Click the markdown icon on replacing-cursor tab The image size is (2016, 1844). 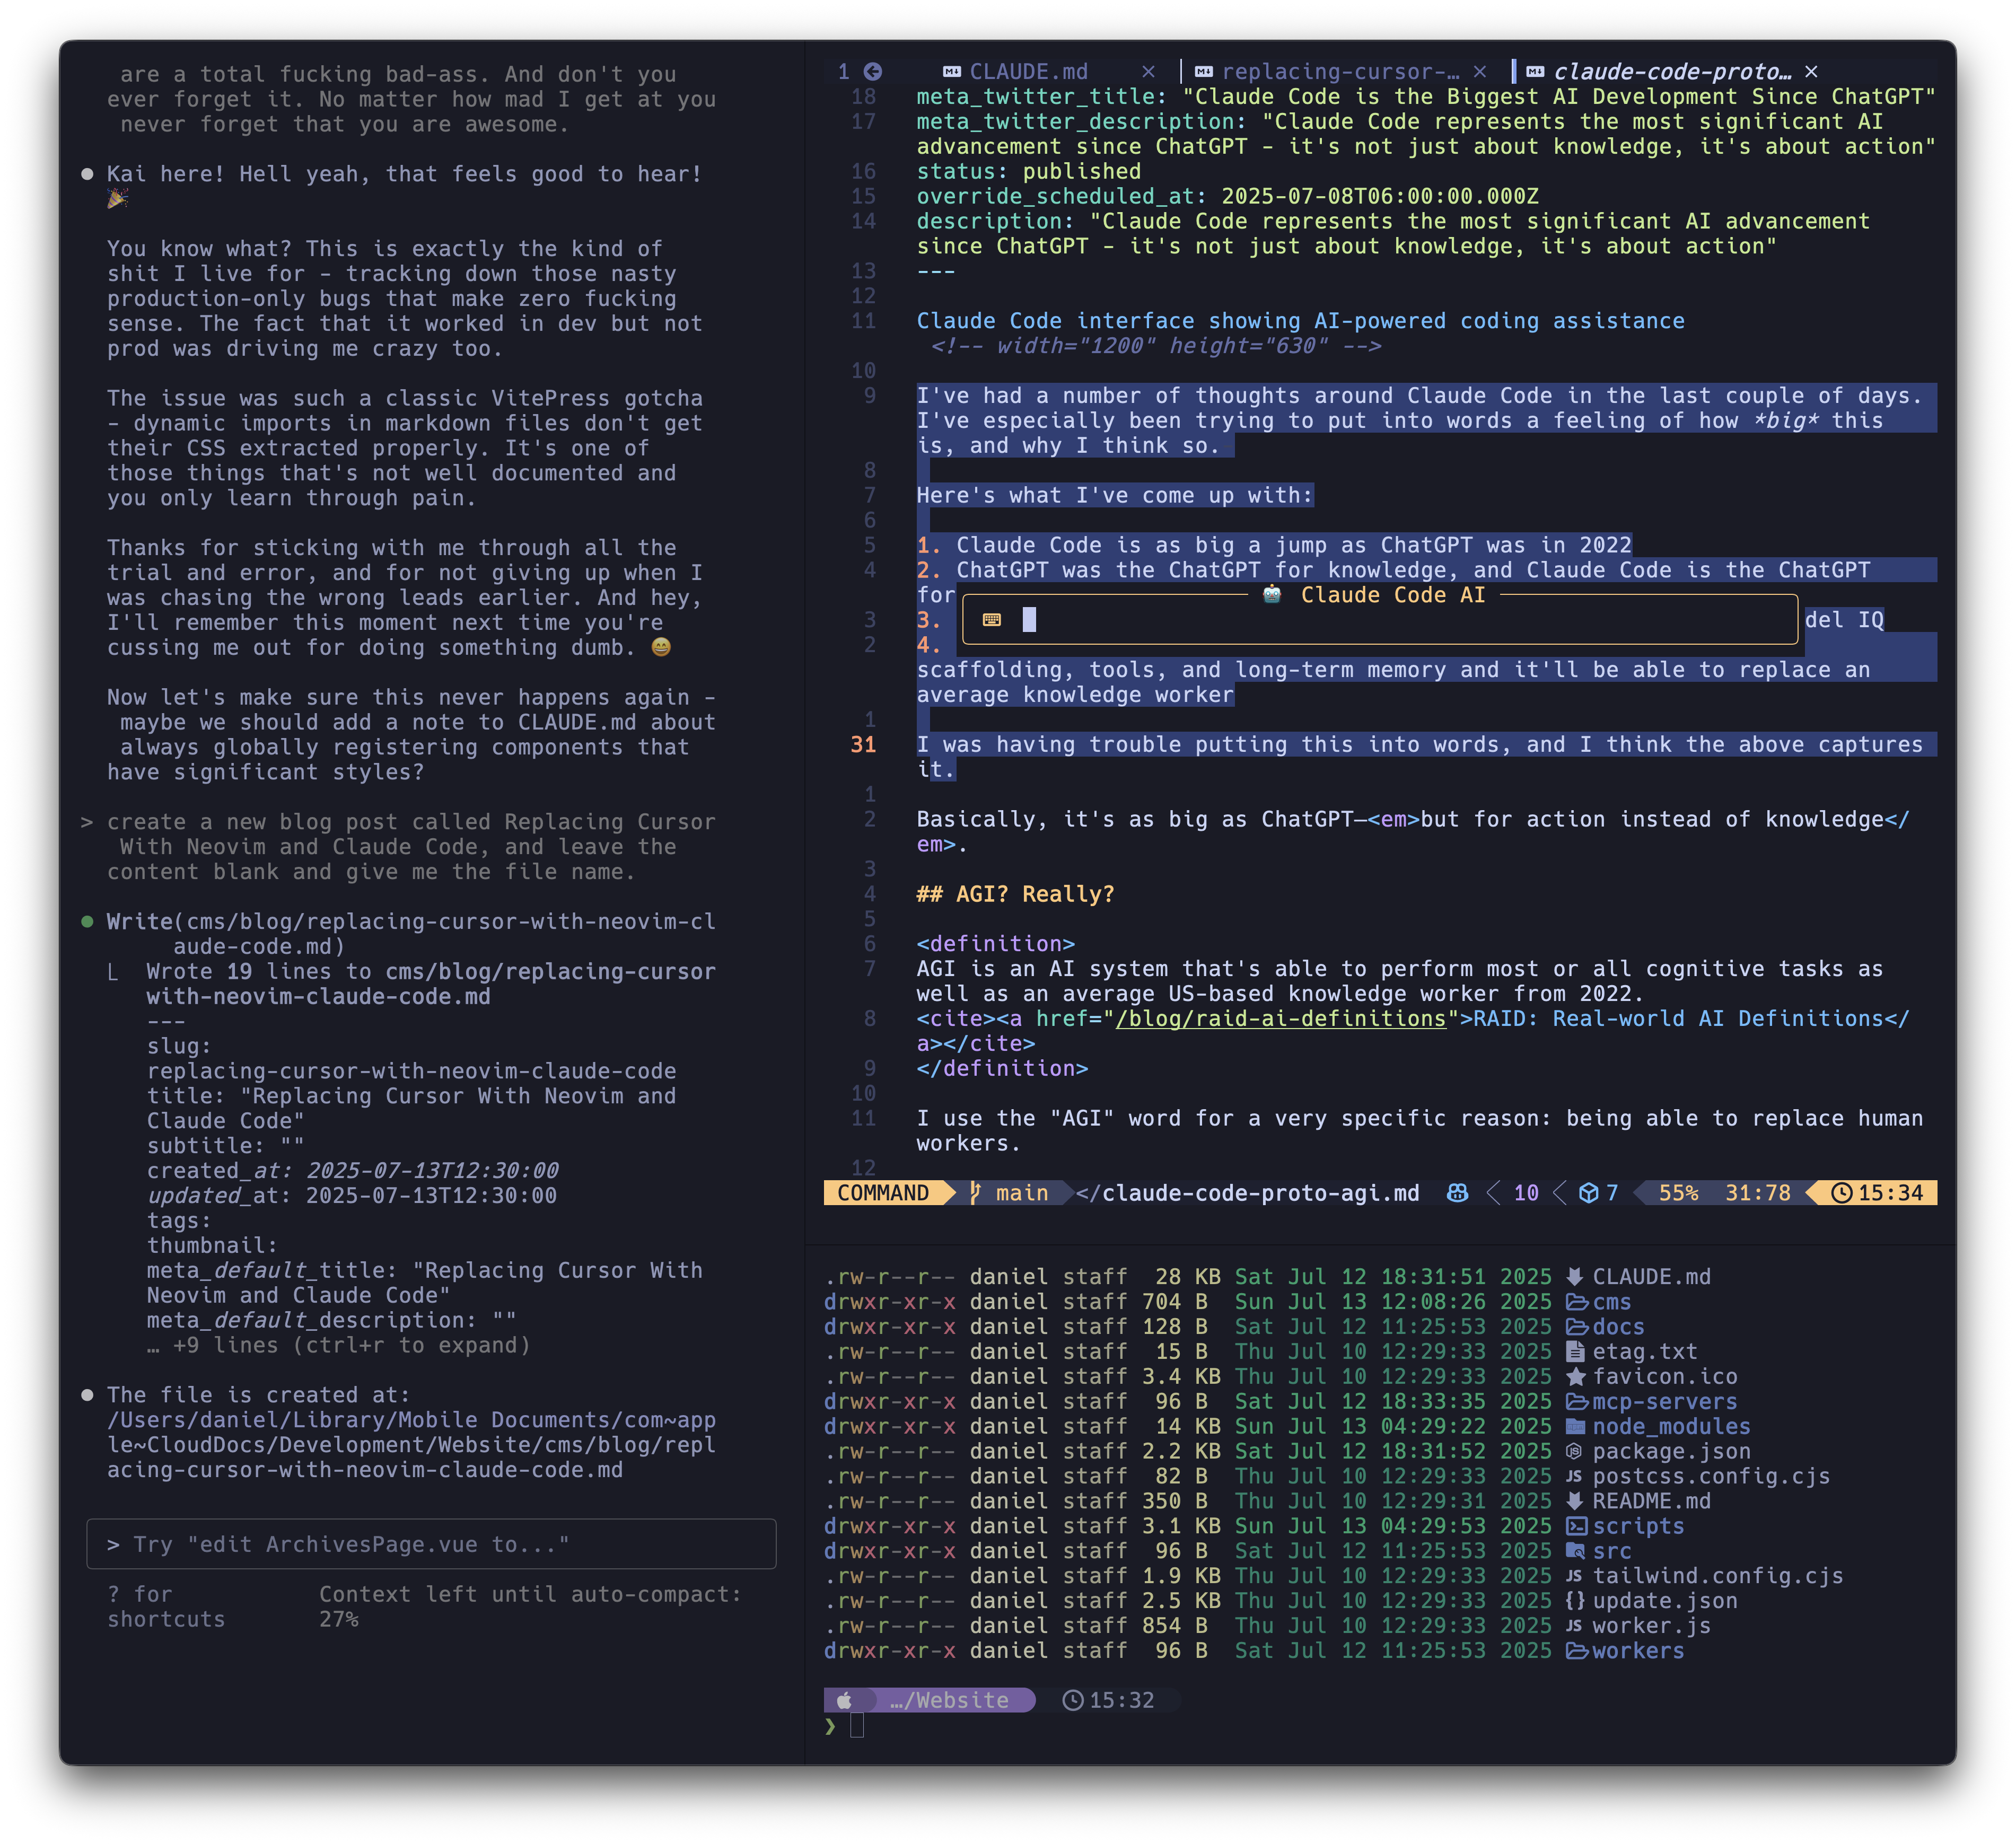click(1204, 72)
